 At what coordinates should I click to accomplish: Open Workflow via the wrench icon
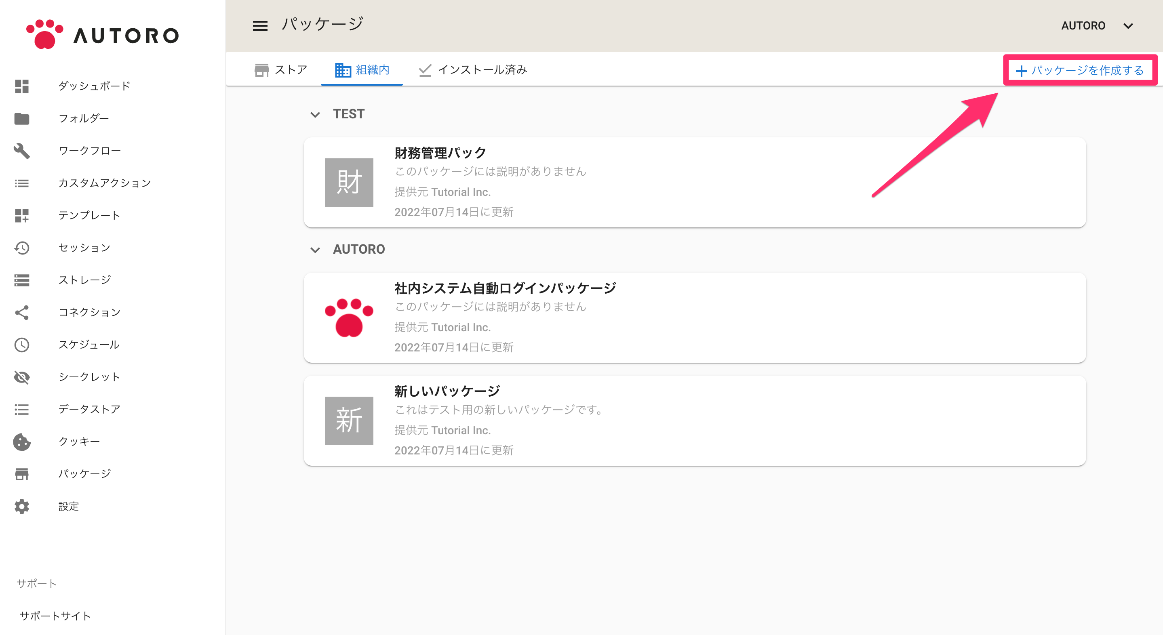click(x=22, y=151)
